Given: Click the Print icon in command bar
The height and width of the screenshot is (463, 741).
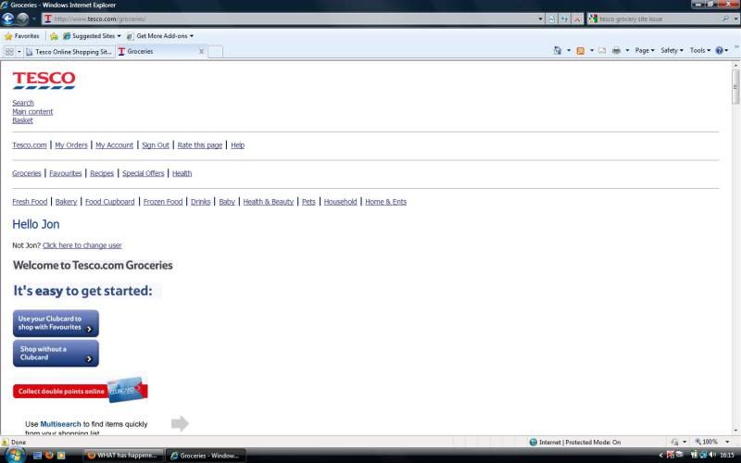Looking at the screenshot, I should click(616, 51).
